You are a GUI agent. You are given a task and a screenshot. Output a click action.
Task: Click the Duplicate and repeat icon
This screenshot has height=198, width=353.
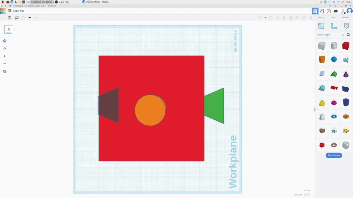[x=17, y=18]
